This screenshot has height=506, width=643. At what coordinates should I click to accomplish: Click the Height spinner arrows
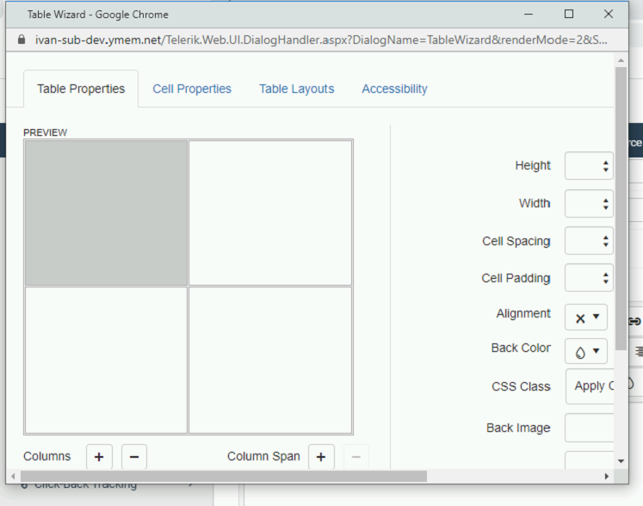(606, 166)
